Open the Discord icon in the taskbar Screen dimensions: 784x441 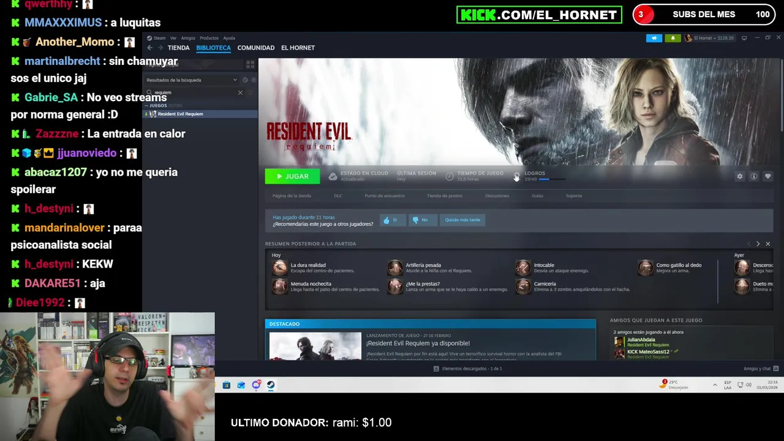pos(256,385)
